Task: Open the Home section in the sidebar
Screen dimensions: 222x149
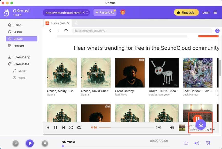Action: [x=17, y=25]
